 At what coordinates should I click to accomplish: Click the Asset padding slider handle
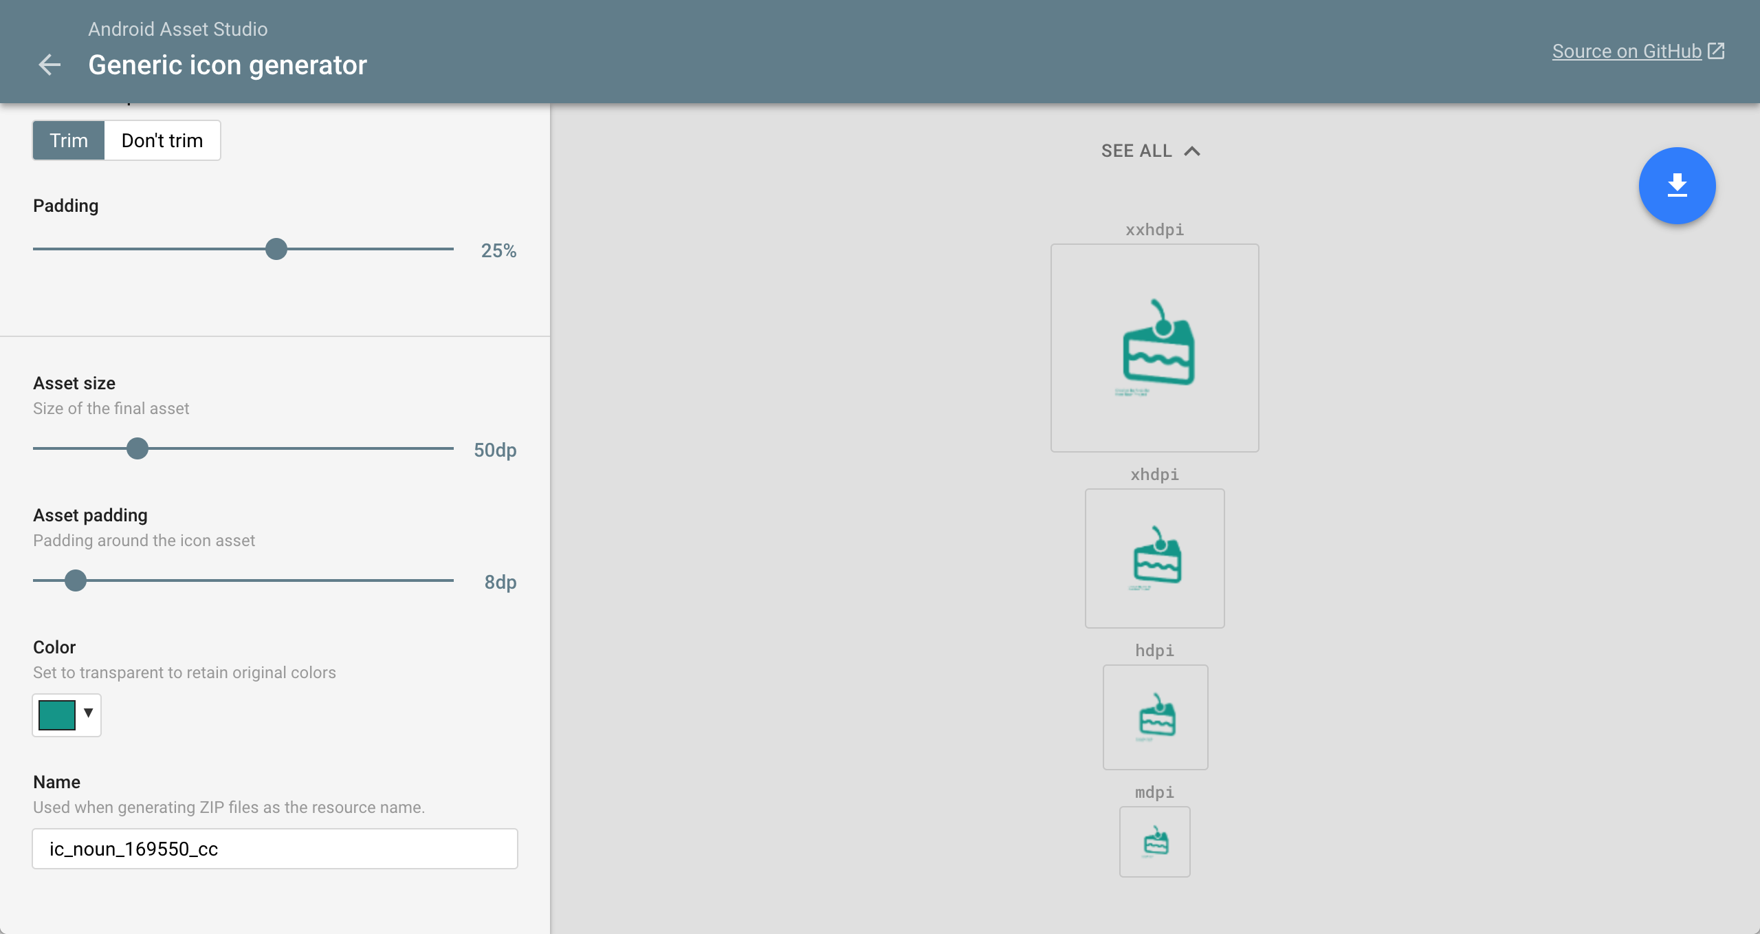click(76, 580)
